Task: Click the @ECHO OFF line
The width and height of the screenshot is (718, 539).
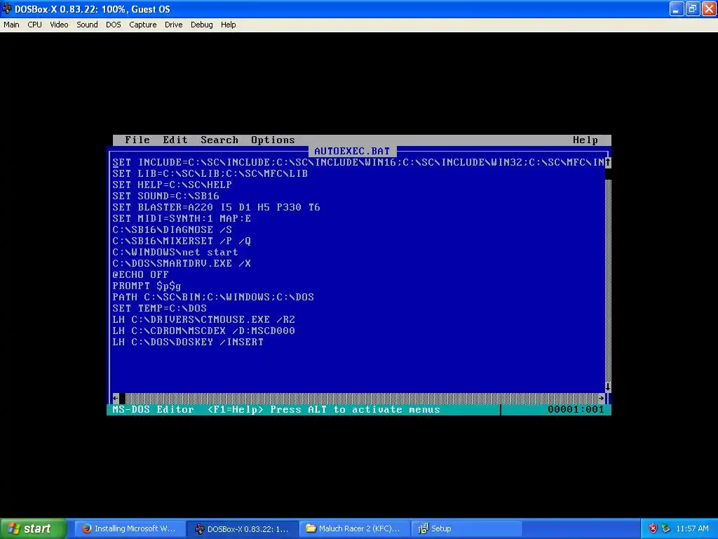Action: pyautogui.click(x=140, y=274)
